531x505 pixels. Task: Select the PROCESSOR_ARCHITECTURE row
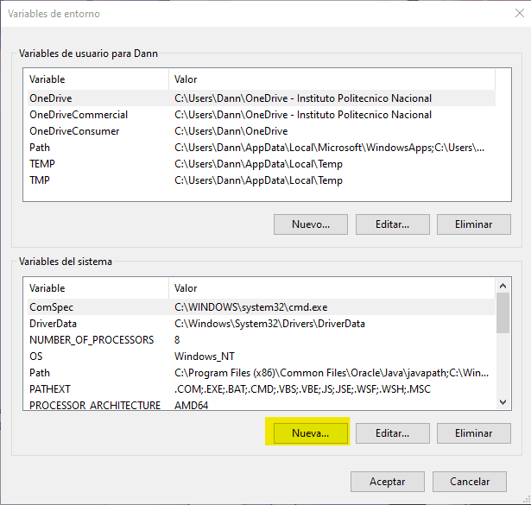(261, 405)
